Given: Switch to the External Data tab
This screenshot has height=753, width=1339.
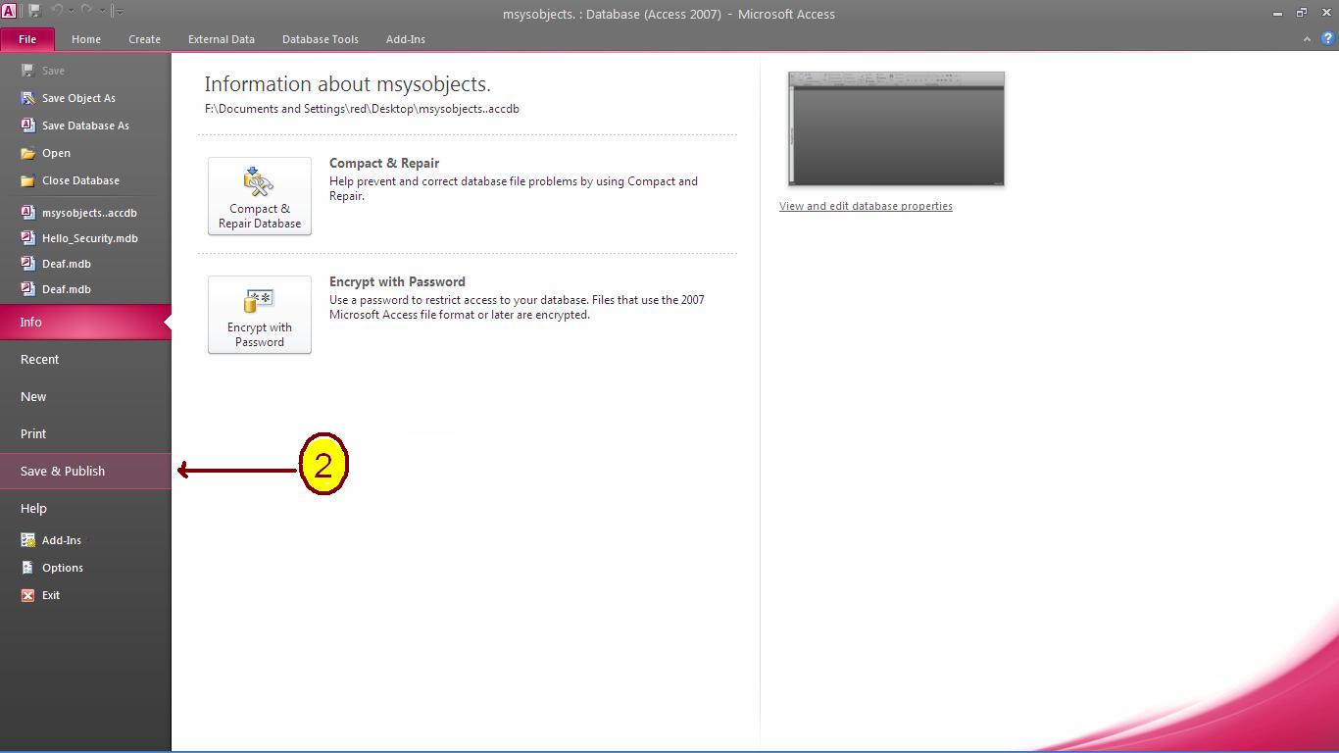Looking at the screenshot, I should pyautogui.click(x=222, y=39).
